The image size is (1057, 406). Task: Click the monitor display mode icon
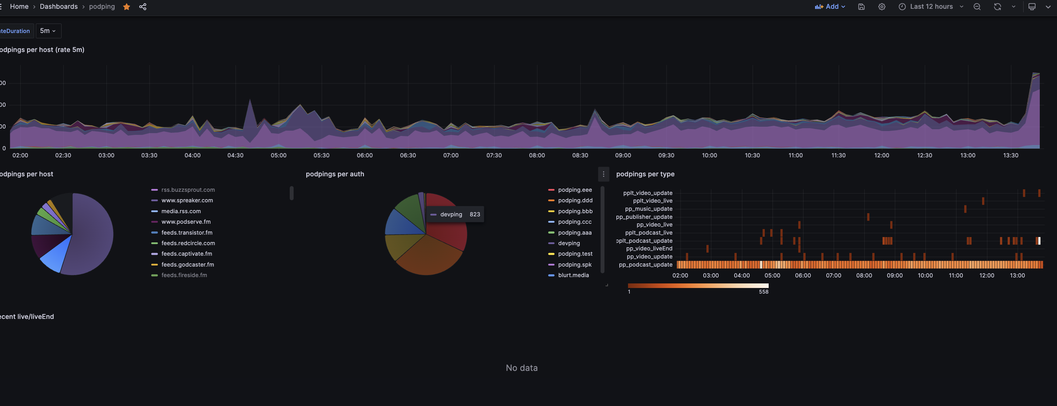click(1032, 7)
